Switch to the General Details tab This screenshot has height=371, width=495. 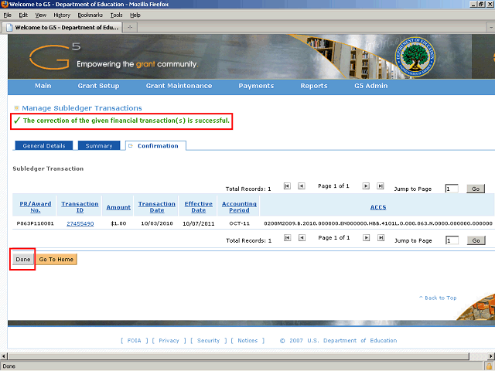pyautogui.click(x=44, y=146)
